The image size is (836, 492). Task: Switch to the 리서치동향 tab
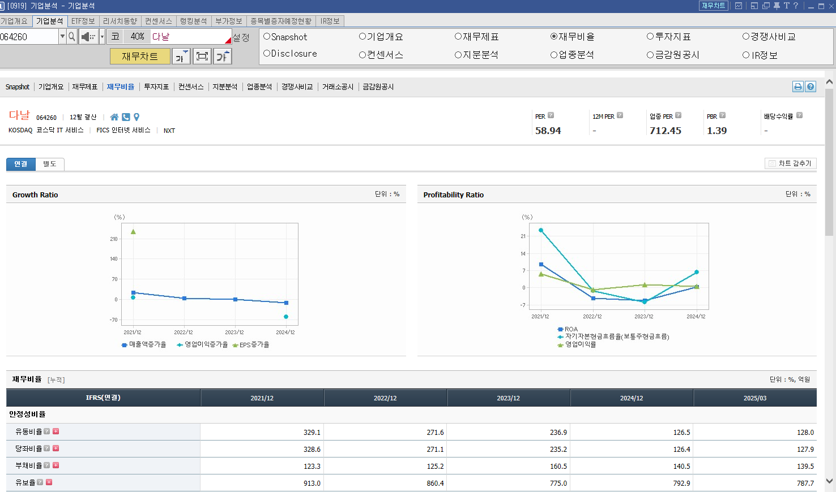[120, 21]
